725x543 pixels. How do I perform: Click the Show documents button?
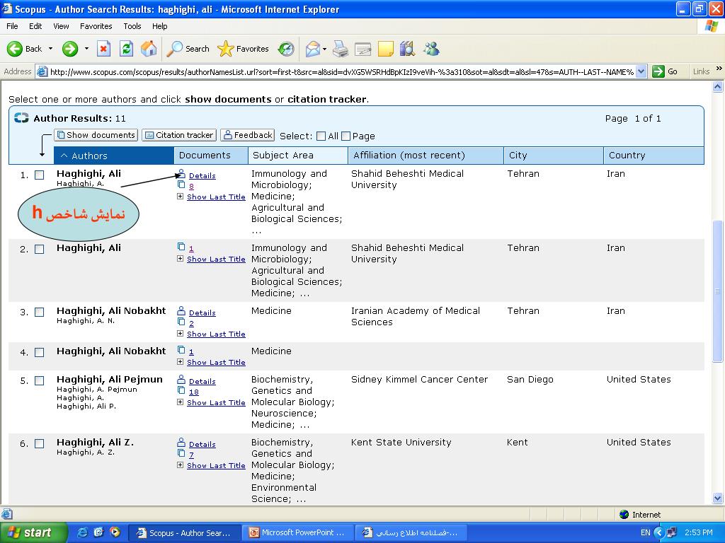[x=96, y=135]
